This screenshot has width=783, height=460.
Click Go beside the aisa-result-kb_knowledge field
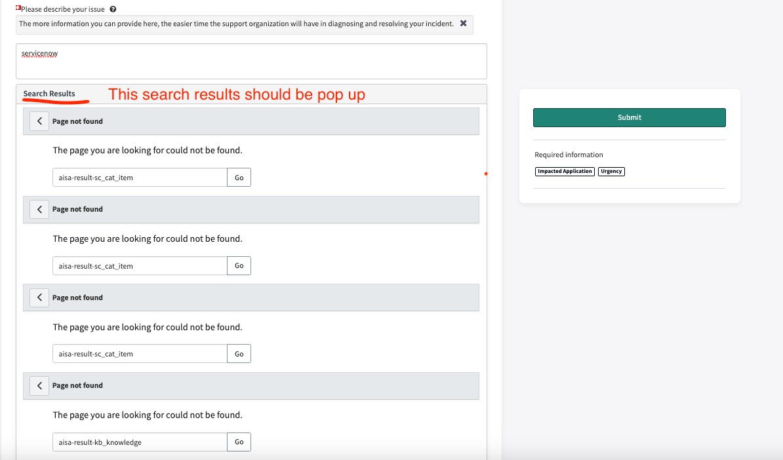coord(239,442)
